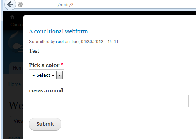Select the Home main menu tab
This screenshot has width=196, height=139.
pos(16,68)
